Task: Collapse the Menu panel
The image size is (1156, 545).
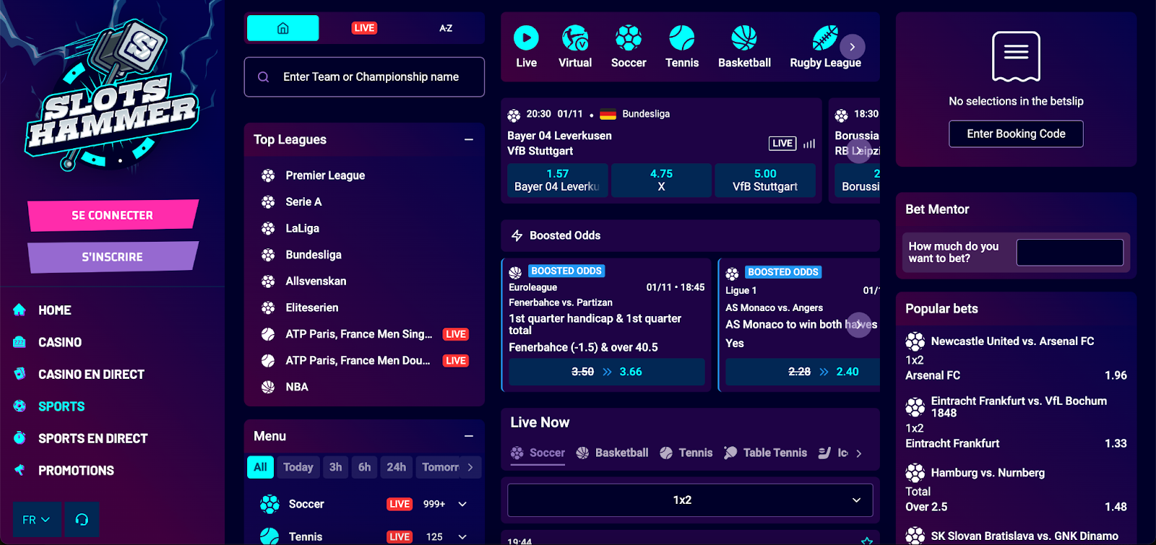Action: pyautogui.click(x=469, y=436)
